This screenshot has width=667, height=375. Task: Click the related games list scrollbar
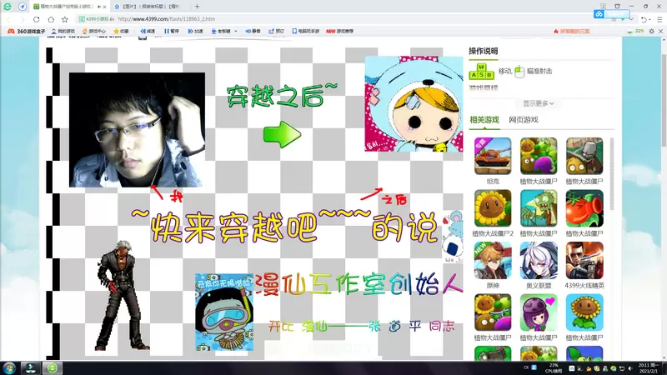click(x=612, y=173)
